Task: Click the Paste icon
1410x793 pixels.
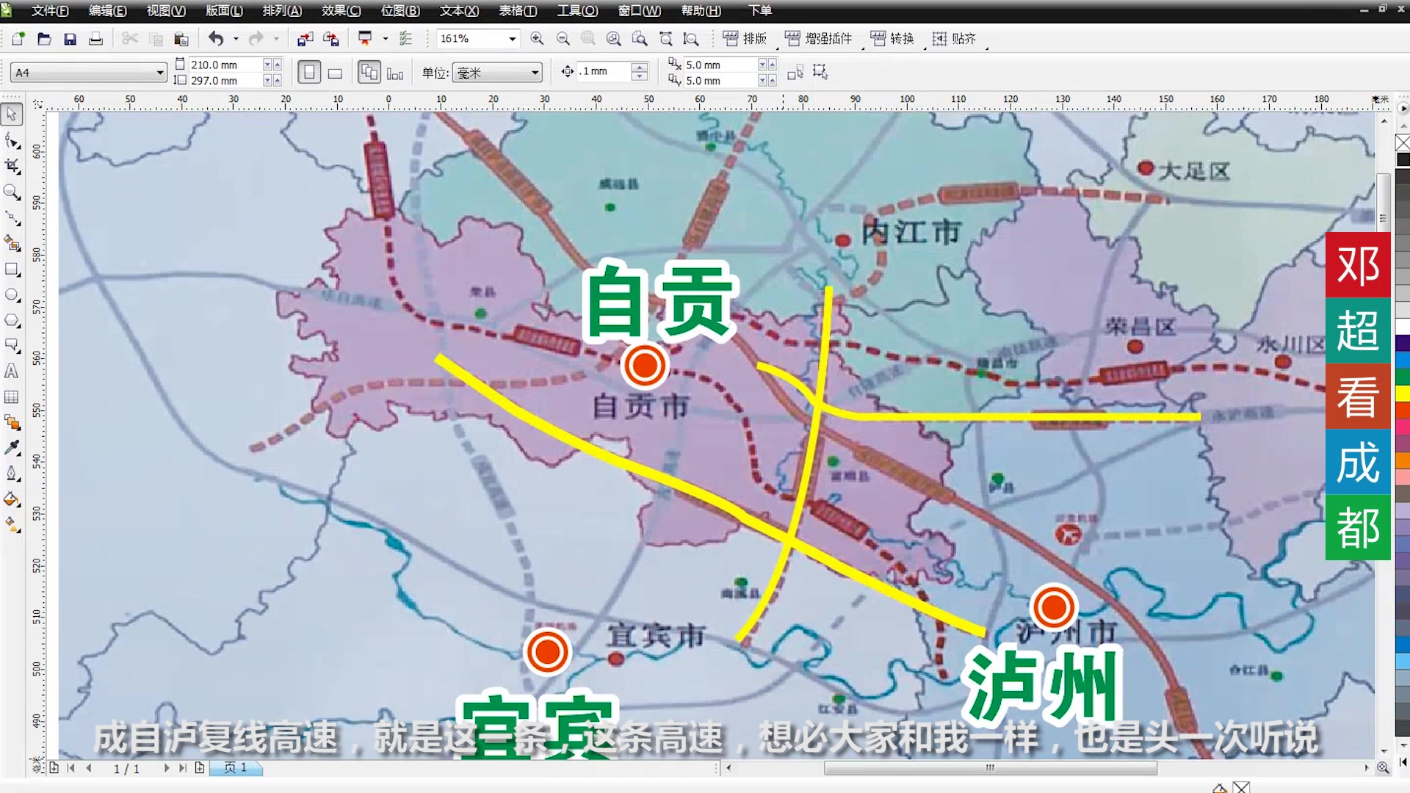Action: point(181,39)
